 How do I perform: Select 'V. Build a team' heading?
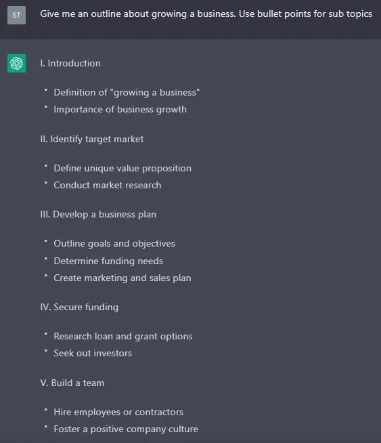(x=72, y=383)
